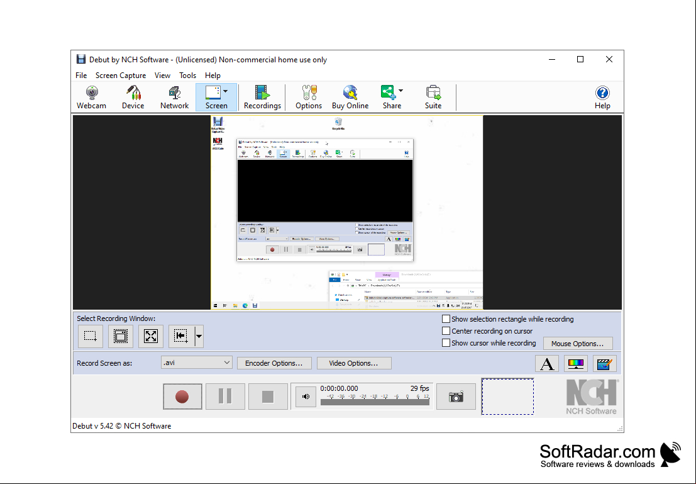Screen dimensions: 696x484
Task: Open the View menu
Action: click(x=162, y=76)
